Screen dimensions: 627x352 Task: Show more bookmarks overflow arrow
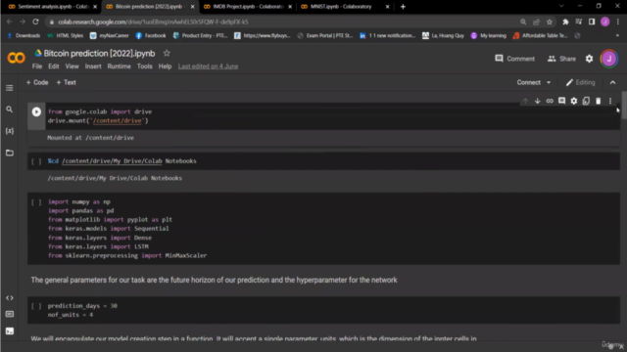coord(617,35)
